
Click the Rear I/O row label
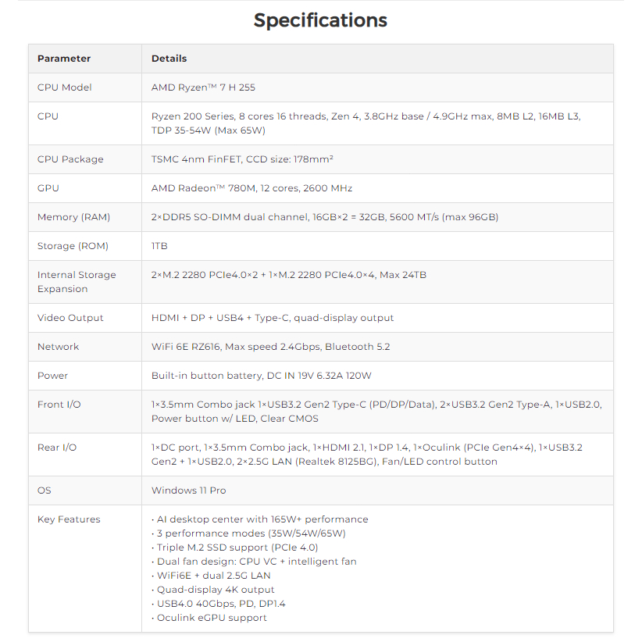[57, 448]
